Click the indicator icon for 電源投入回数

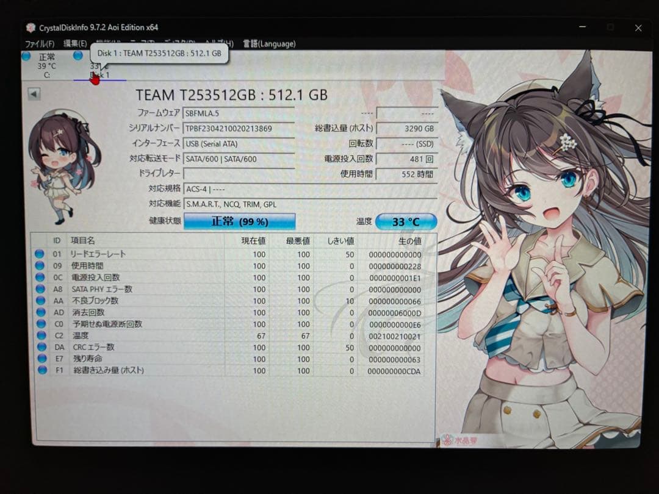(39, 277)
